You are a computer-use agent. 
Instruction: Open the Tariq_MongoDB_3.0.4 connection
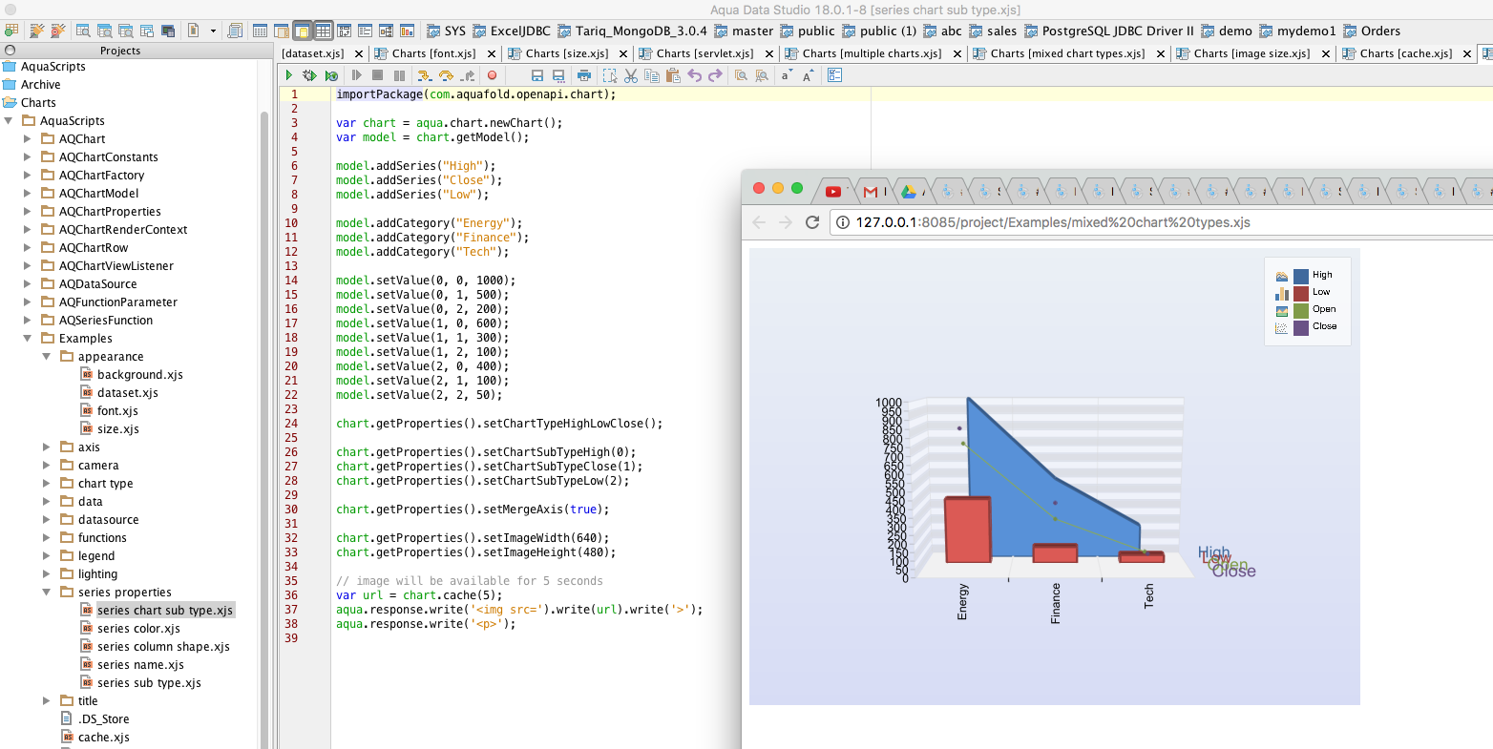click(632, 31)
